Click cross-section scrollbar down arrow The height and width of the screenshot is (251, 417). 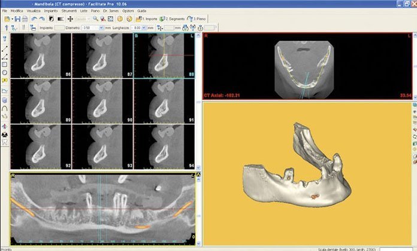pyautogui.click(x=198, y=167)
